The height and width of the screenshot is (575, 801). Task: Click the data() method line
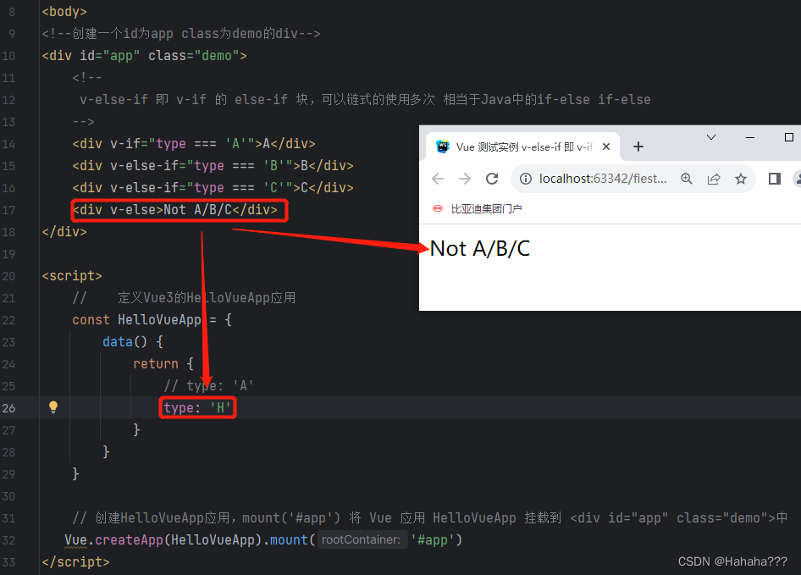[x=132, y=341]
